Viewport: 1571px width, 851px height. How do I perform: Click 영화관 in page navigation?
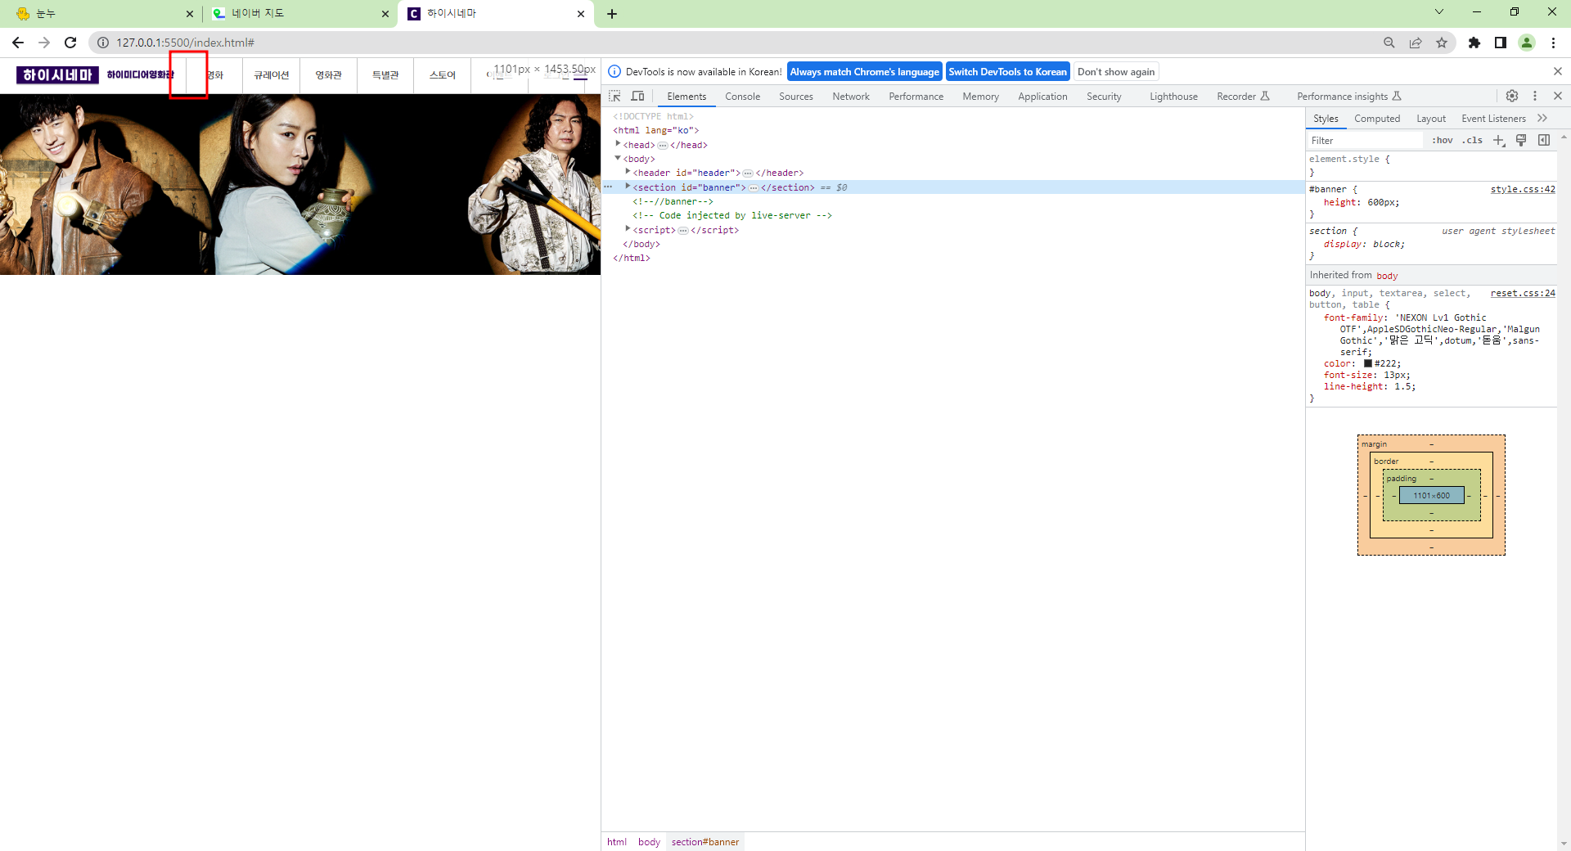click(328, 75)
